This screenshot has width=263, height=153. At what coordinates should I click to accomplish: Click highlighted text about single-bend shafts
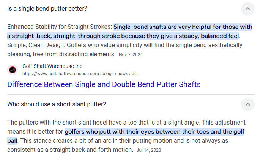click(130, 32)
